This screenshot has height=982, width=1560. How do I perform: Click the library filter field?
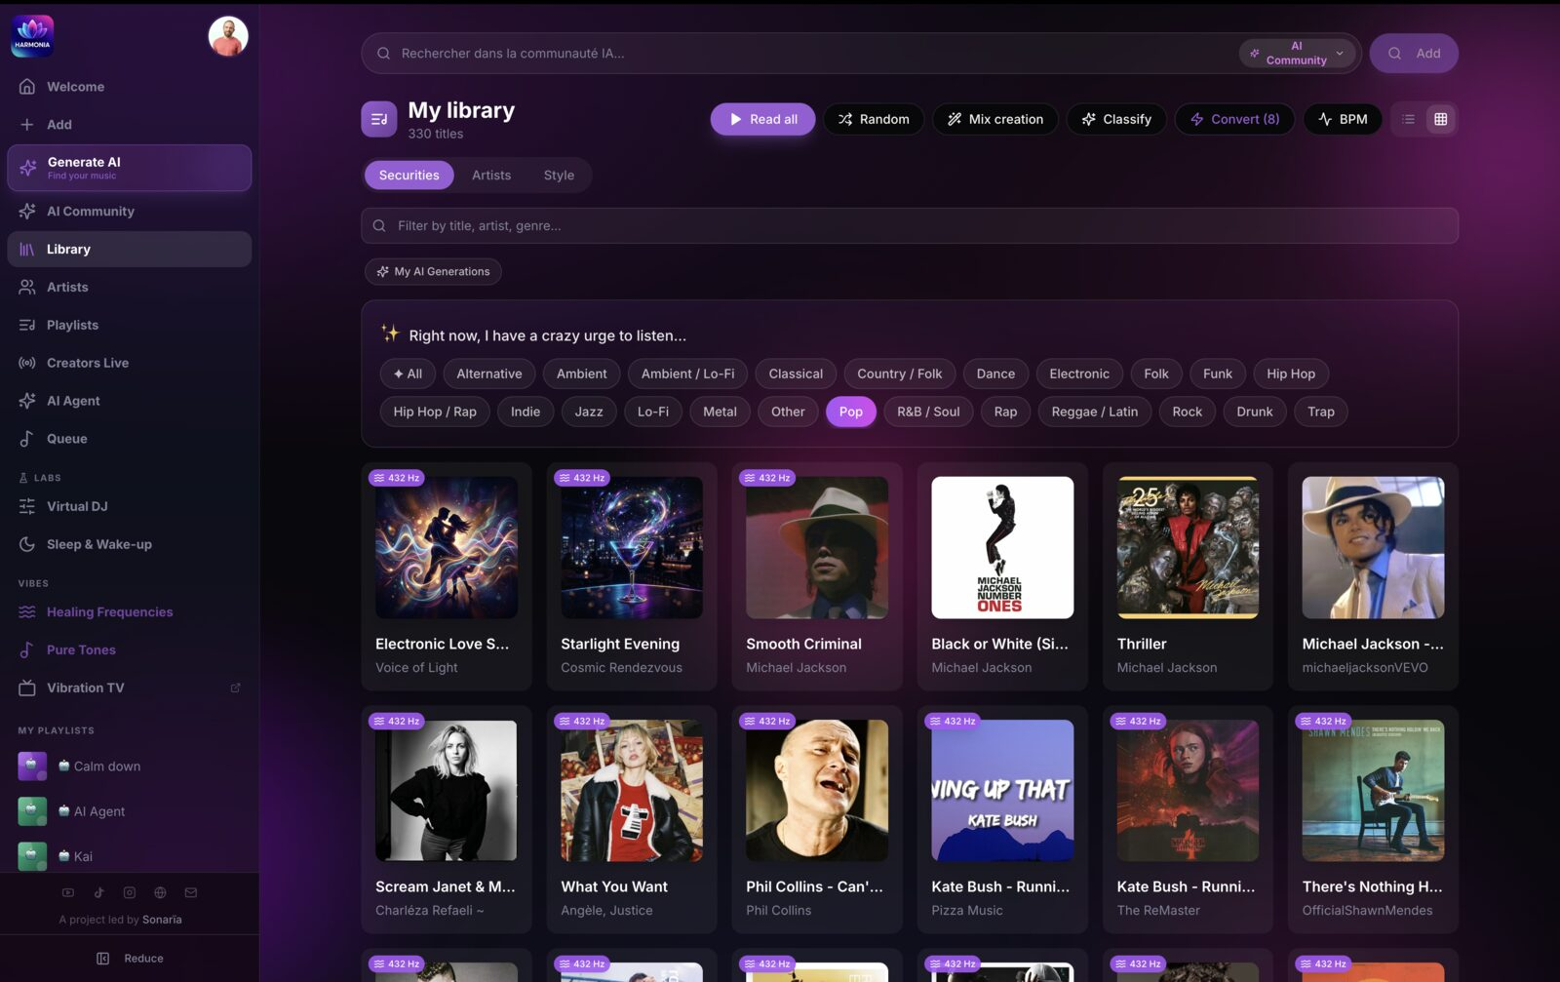[x=910, y=226]
